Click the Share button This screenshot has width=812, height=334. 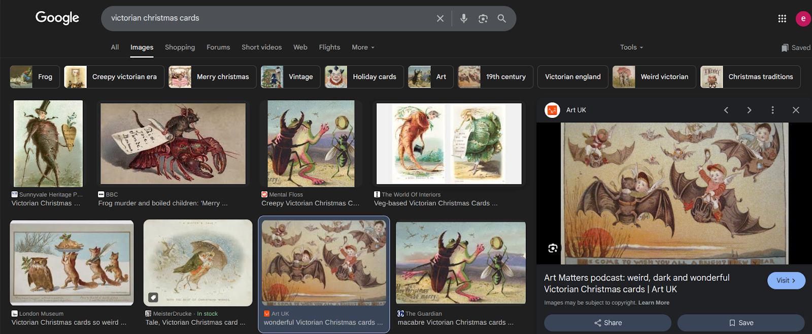[x=607, y=323]
